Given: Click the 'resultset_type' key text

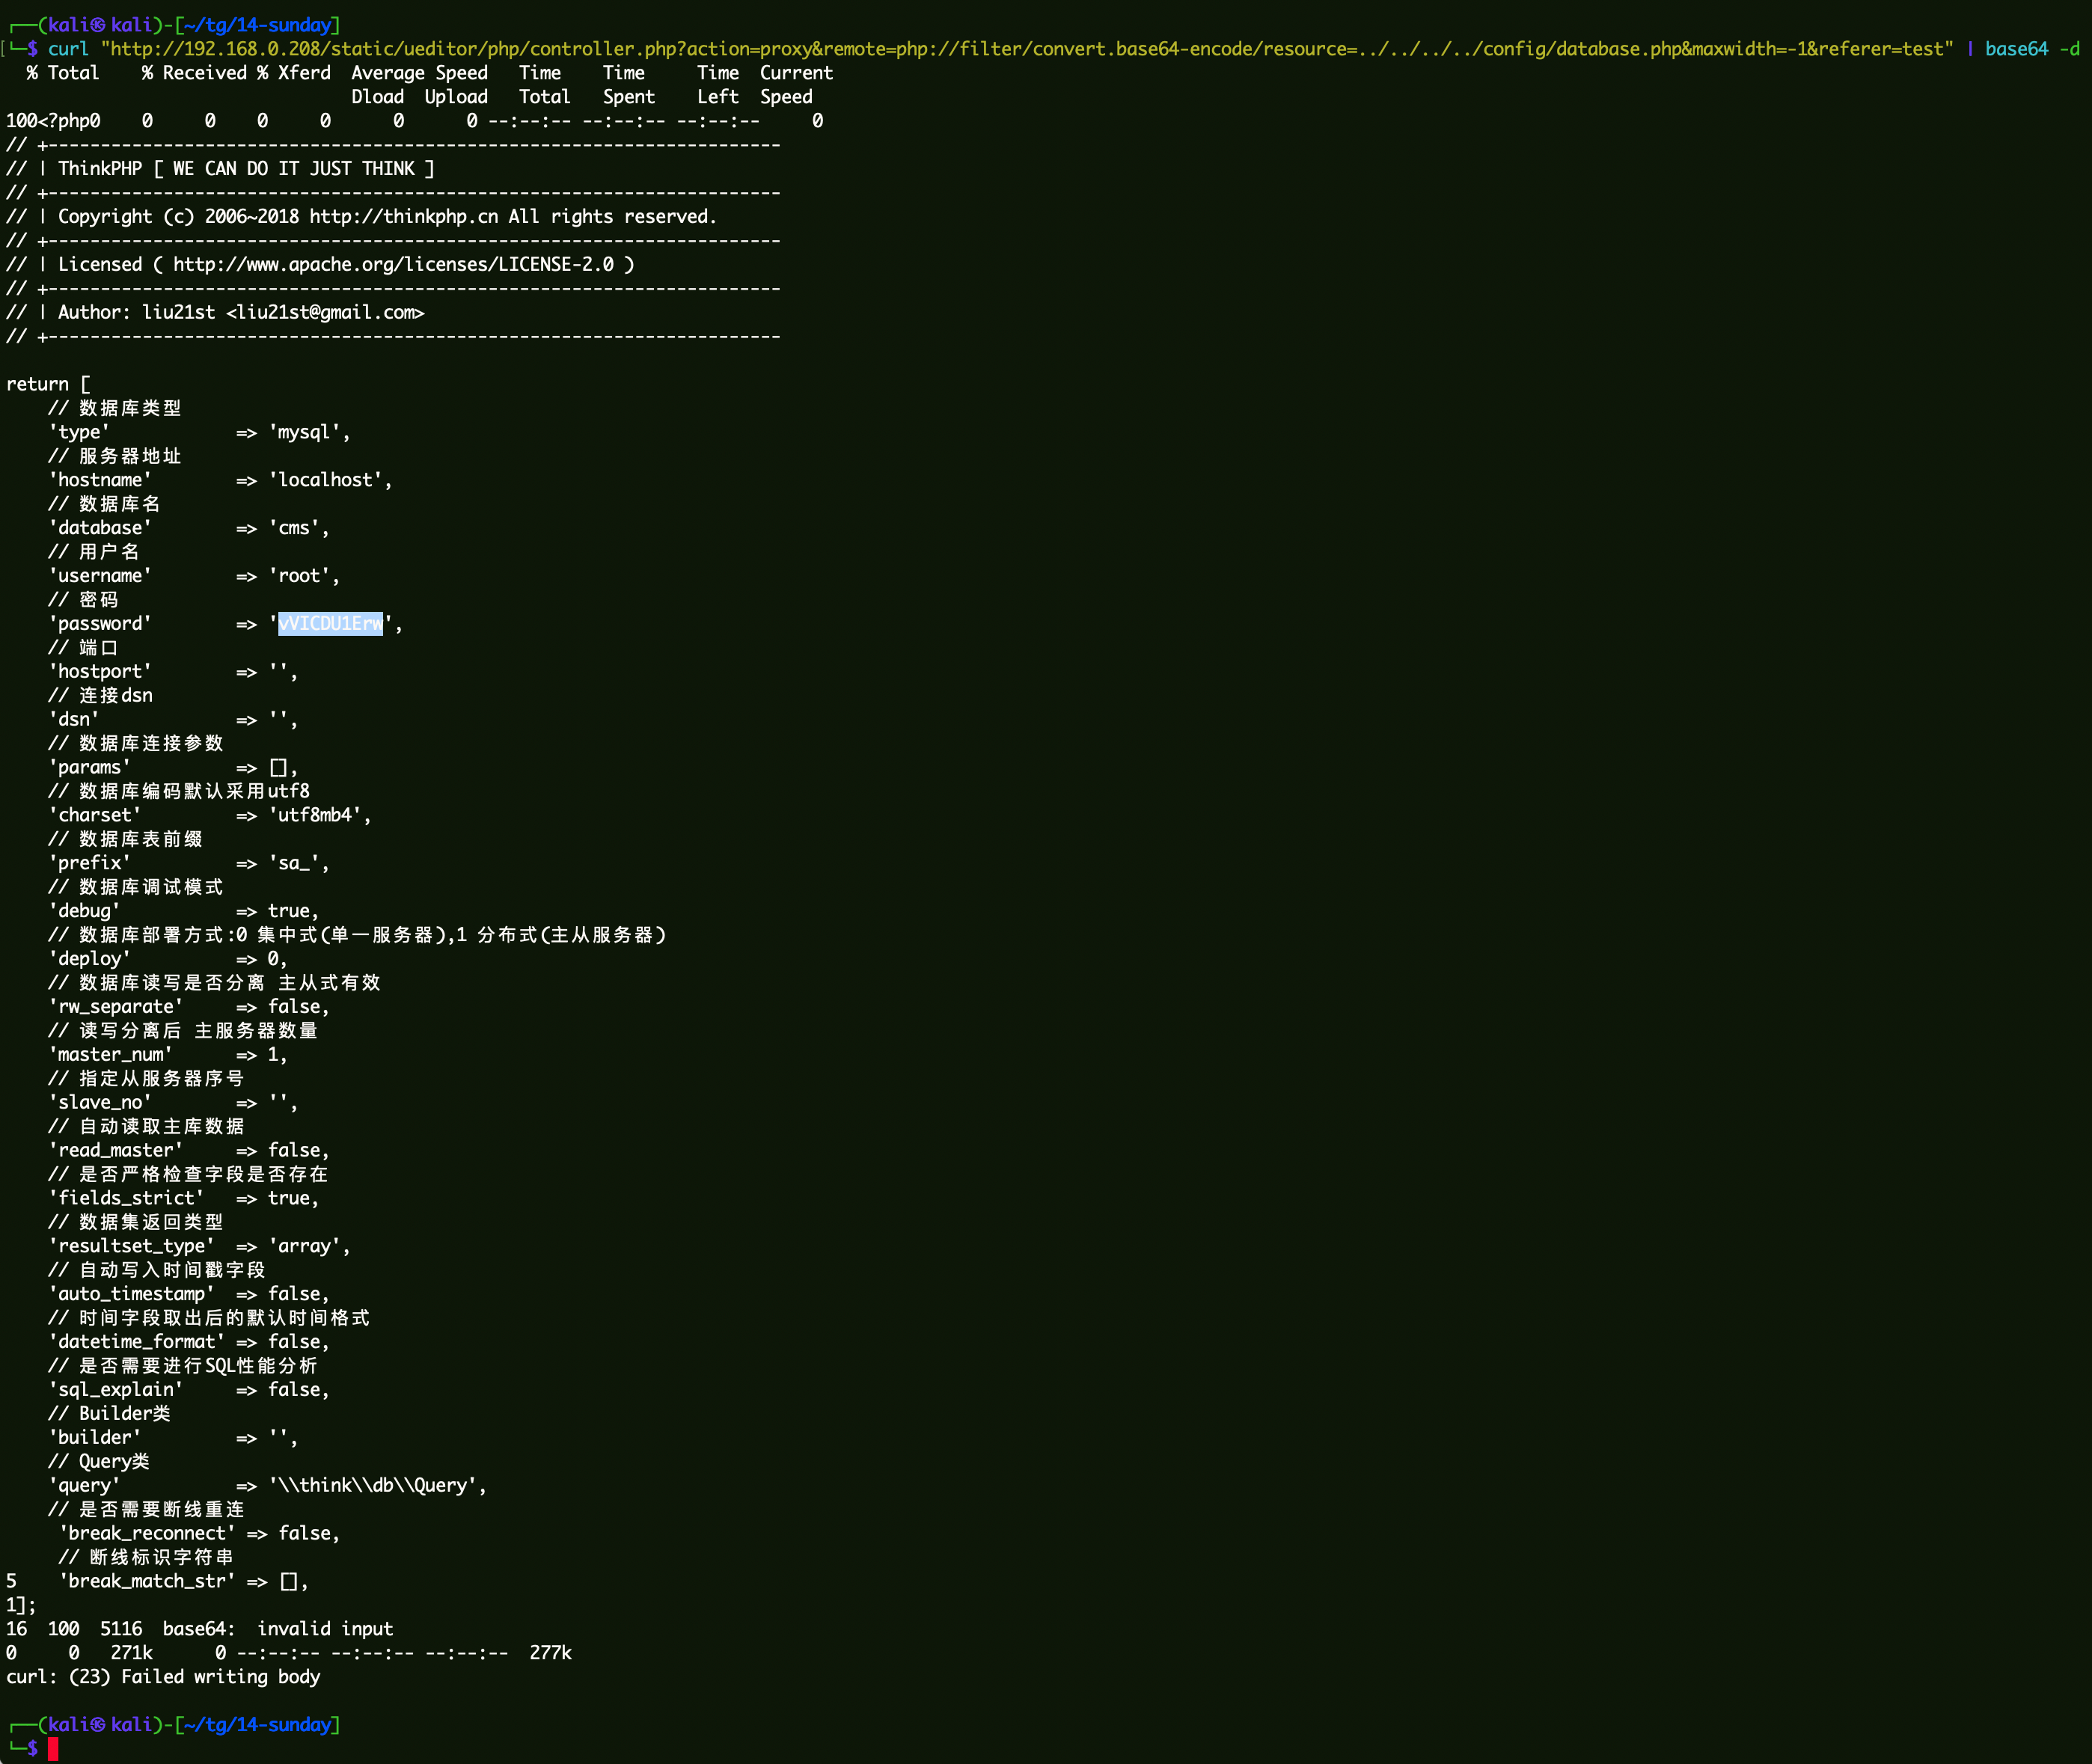Looking at the screenshot, I should coord(131,1246).
